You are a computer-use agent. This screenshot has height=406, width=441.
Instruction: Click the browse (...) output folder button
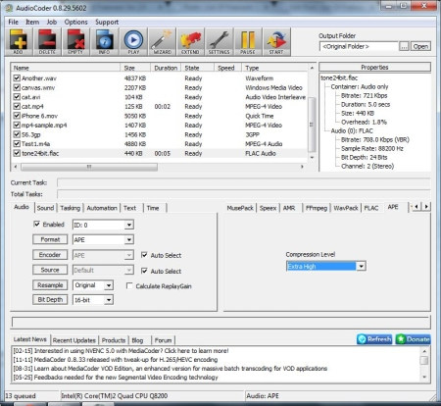pos(404,46)
